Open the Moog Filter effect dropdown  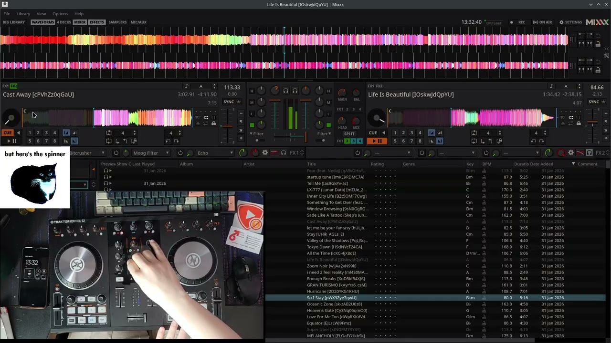(x=150, y=153)
